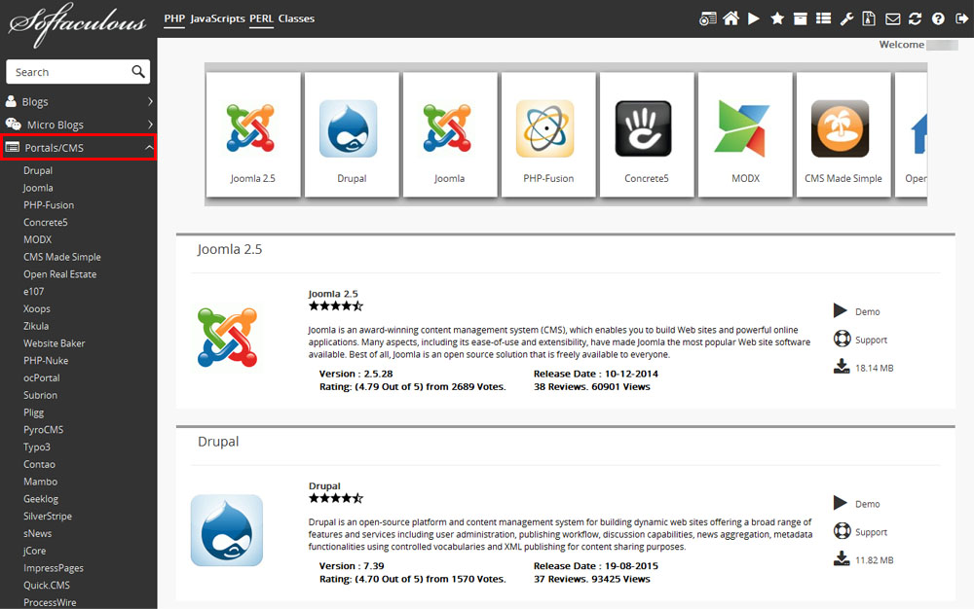Image resolution: width=974 pixels, height=609 pixels.
Task: Select the Joomla 2.5 card in carousel
Action: [x=253, y=134]
